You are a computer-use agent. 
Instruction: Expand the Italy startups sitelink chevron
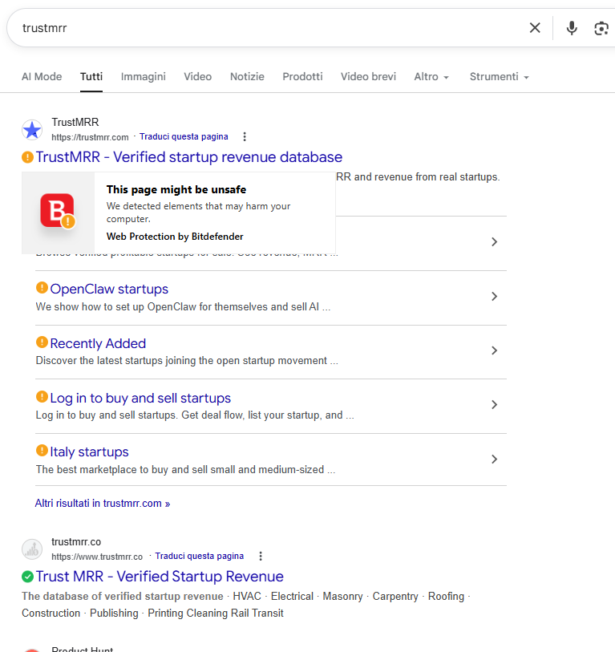[x=494, y=459]
